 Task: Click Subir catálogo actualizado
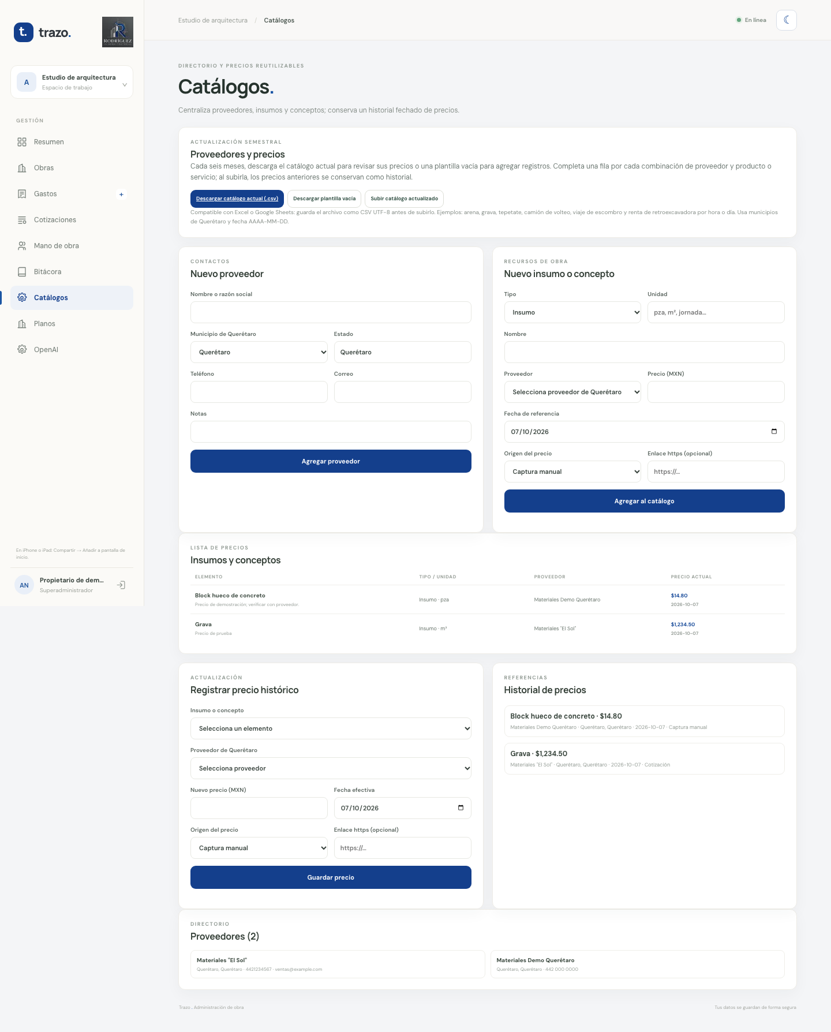point(404,199)
